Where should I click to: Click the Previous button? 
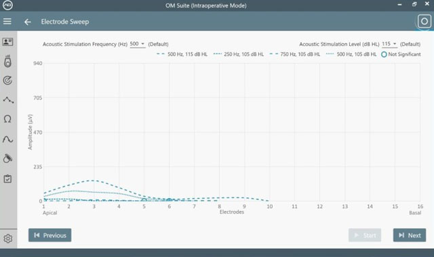(50, 235)
